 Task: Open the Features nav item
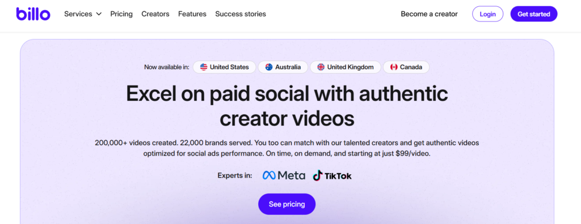click(192, 14)
